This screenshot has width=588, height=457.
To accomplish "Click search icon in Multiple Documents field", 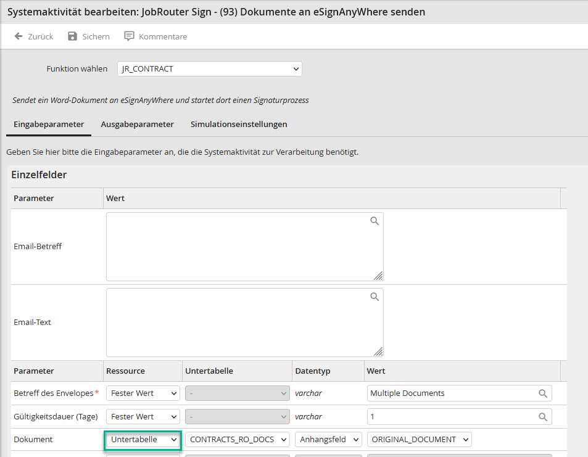I will pos(543,393).
